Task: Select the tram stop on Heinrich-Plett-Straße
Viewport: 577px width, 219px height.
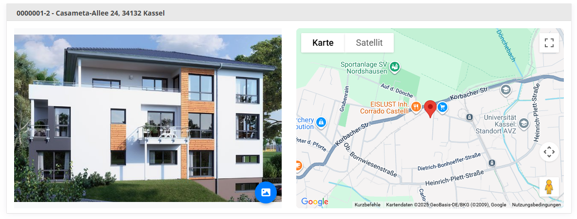Action: pos(492,163)
